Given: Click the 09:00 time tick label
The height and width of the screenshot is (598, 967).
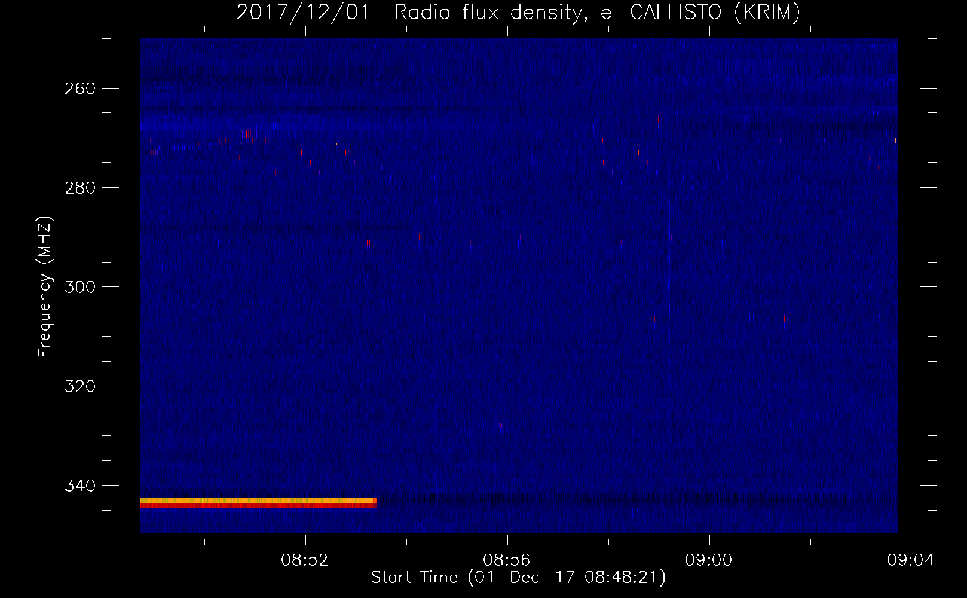Looking at the screenshot, I should [709, 560].
